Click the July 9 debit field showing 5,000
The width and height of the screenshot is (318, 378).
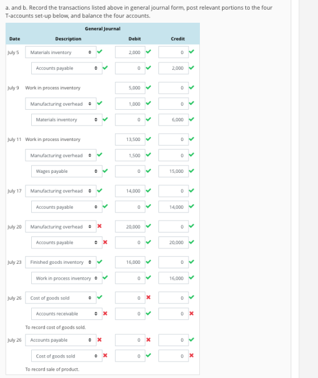pos(130,88)
